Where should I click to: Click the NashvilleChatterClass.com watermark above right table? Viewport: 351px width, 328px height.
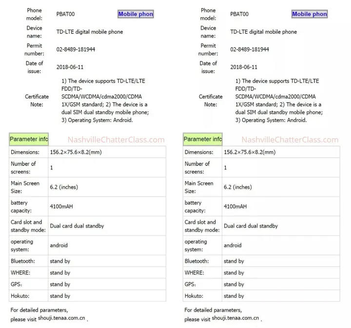pos(290,140)
